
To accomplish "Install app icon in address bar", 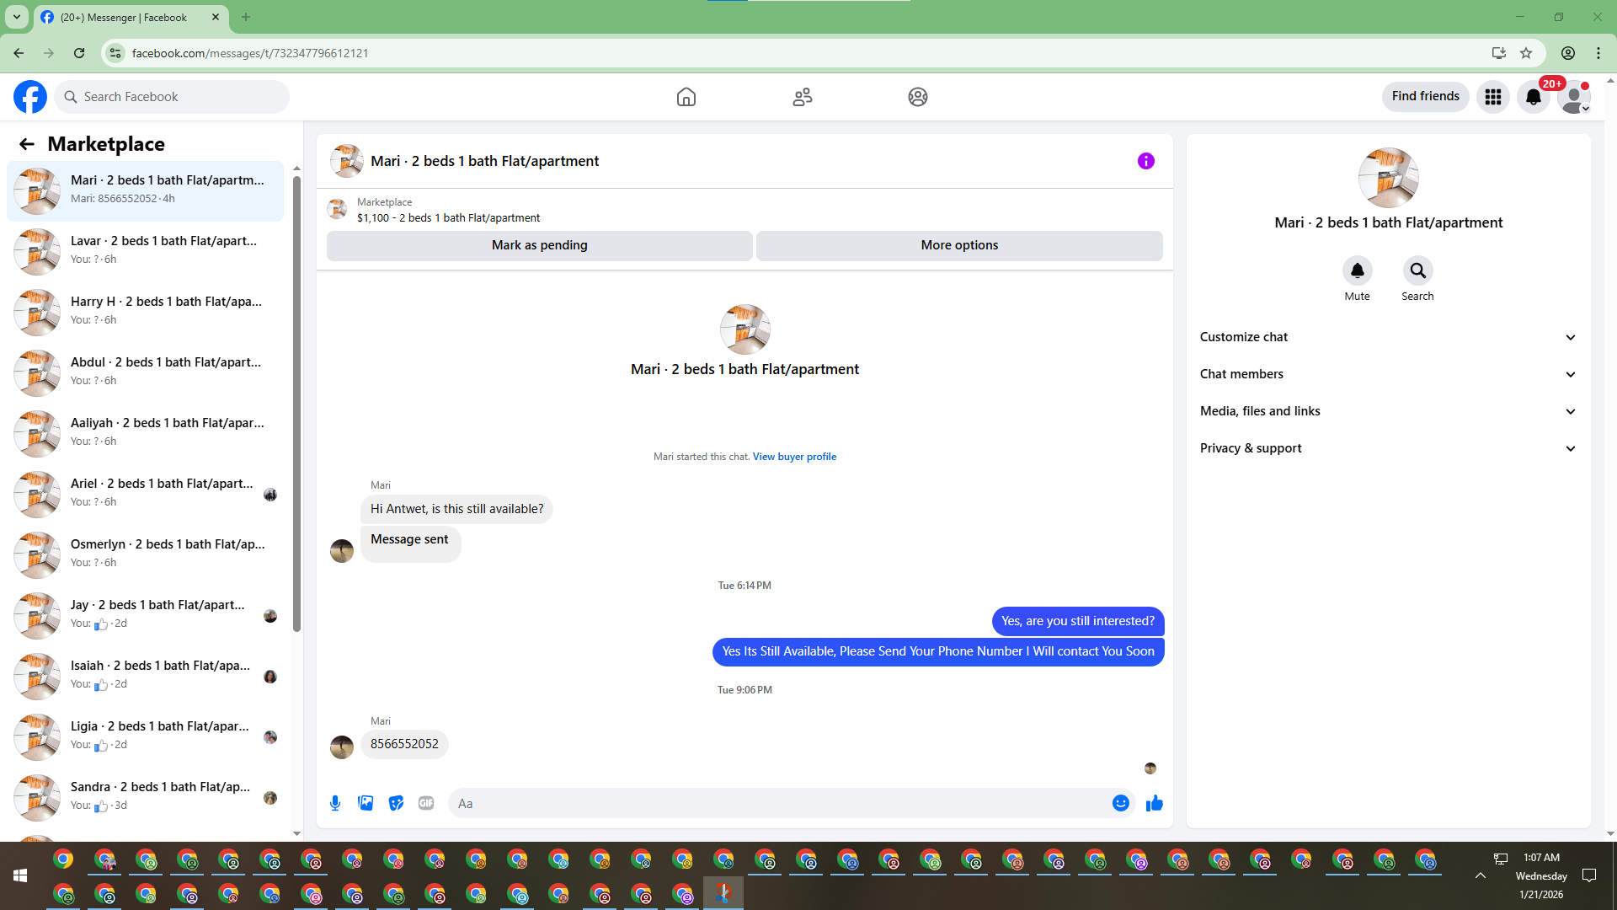I will (1499, 53).
